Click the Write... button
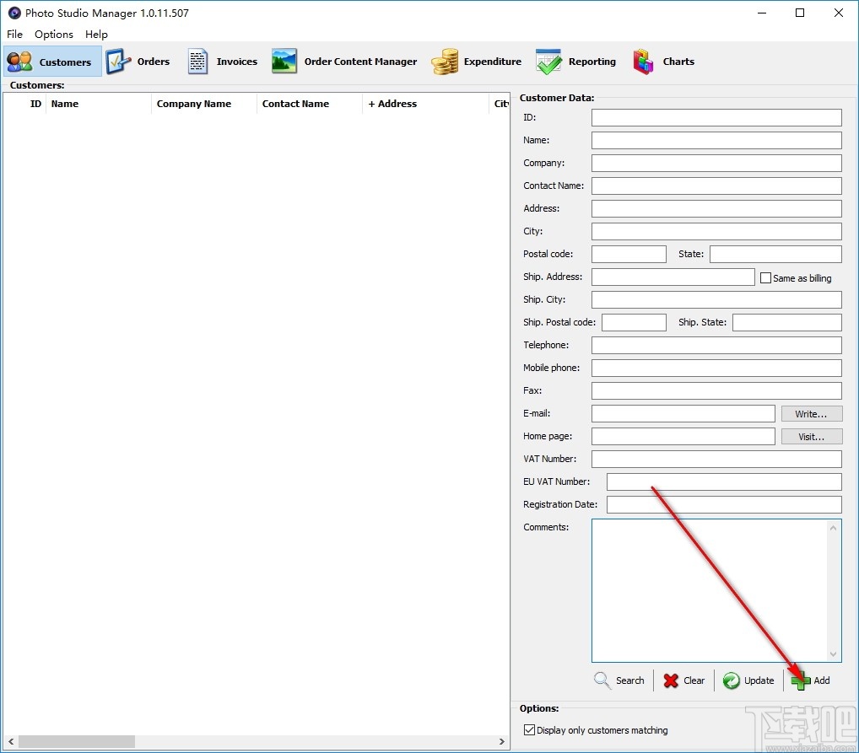Image resolution: width=859 pixels, height=753 pixels. (812, 414)
